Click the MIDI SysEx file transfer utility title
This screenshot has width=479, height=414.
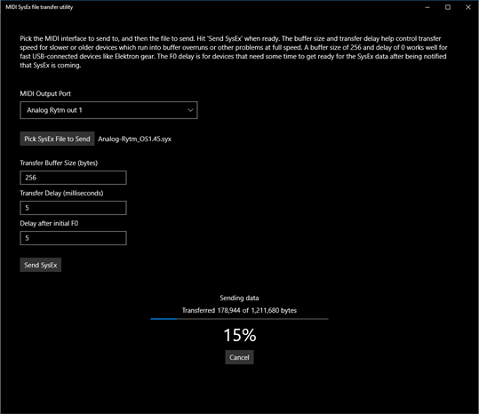point(39,7)
